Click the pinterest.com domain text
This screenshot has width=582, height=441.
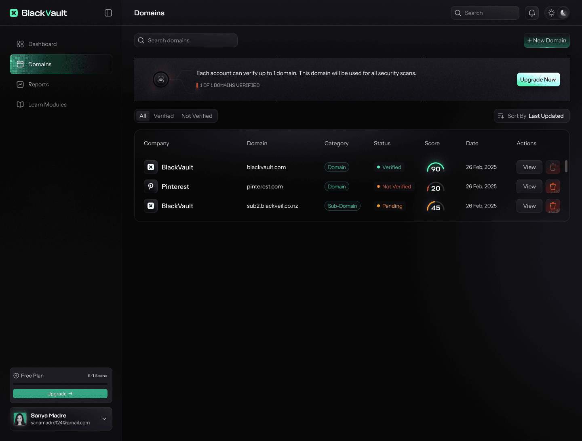[265, 186]
